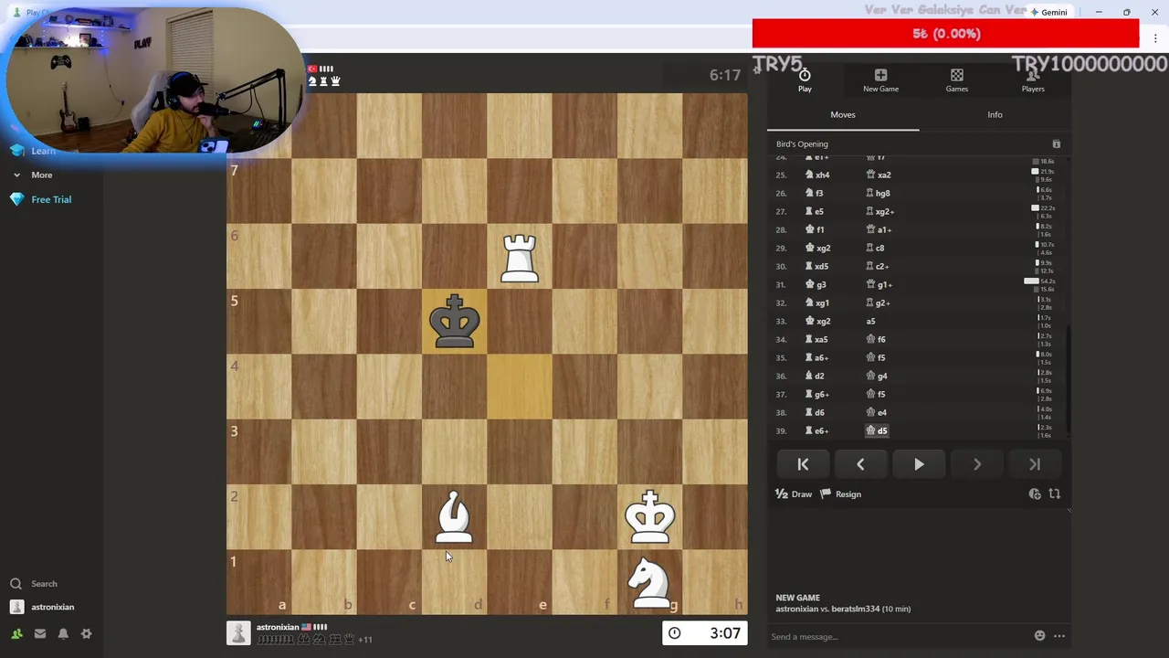The width and height of the screenshot is (1169, 658).
Task: Open the notifications bell
Action: (x=63, y=633)
